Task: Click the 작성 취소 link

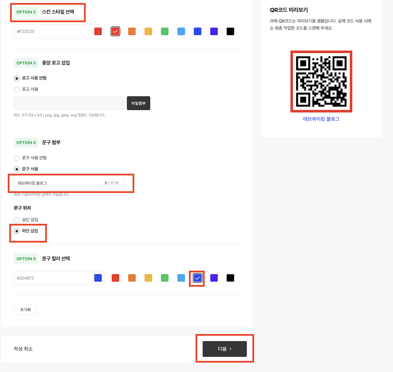Action: pyautogui.click(x=23, y=349)
